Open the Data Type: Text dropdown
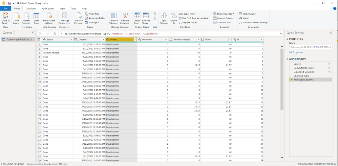 (187, 14)
